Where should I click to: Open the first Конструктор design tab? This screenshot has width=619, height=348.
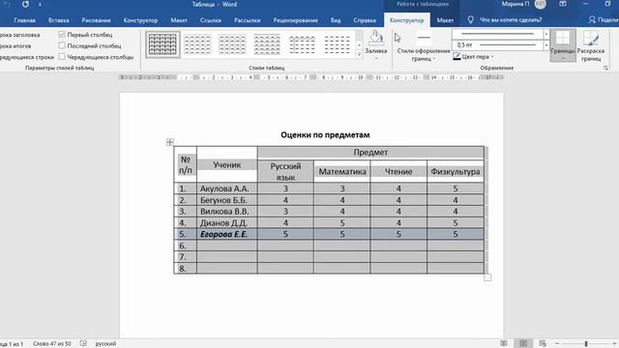(140, 20)
